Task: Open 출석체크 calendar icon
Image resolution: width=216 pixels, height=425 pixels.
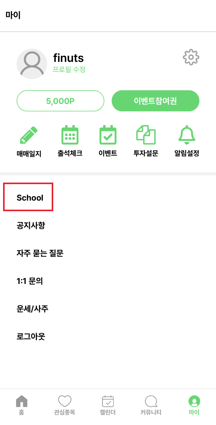Action: tap(70, 135)
